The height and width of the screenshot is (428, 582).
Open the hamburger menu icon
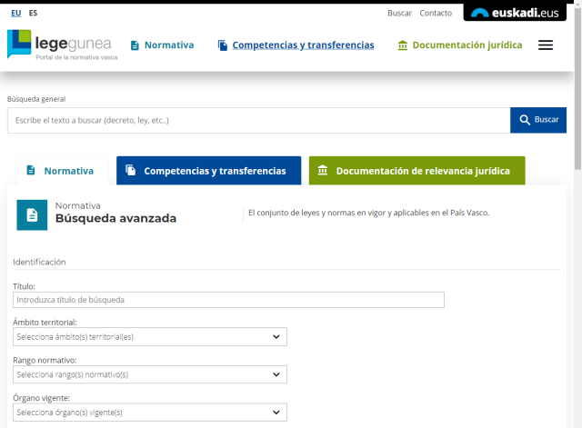[x=546, y=45]
